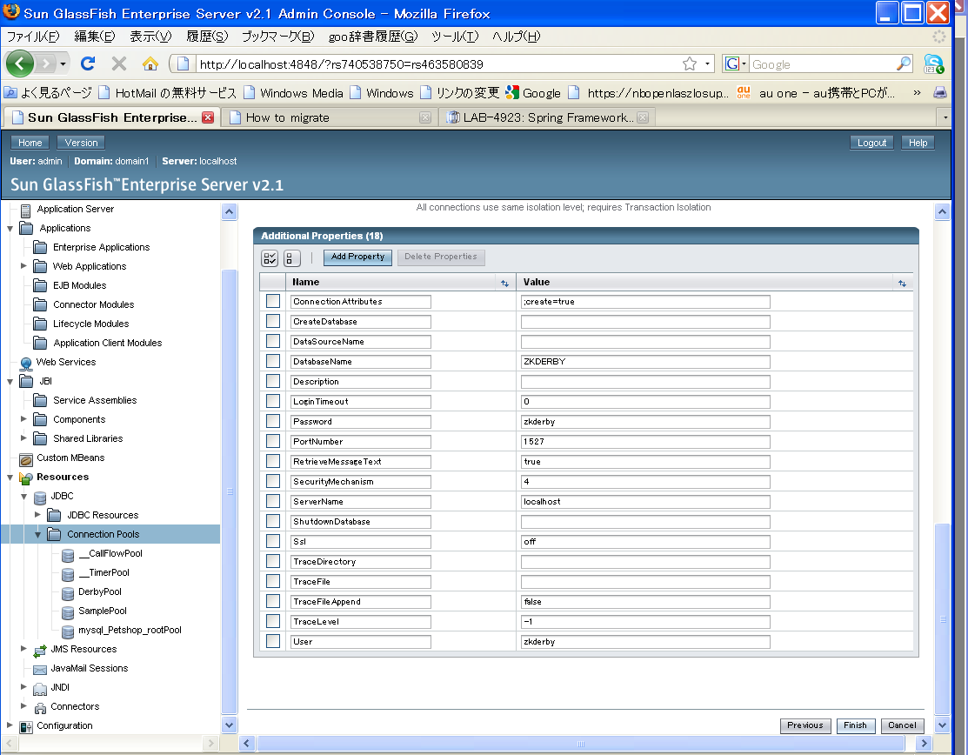Screen dimensions: 968x755
Task: Click the bookmark star in address bar
Action: tap(690, 63)
